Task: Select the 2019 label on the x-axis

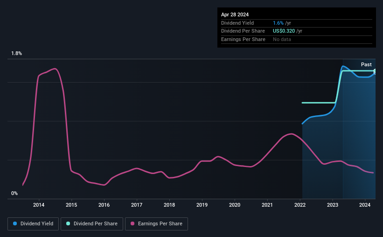Action: 202,205
